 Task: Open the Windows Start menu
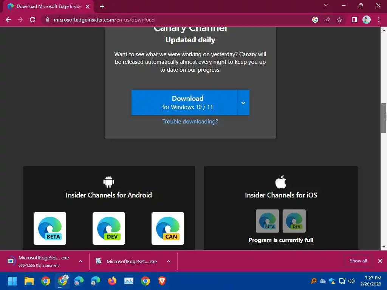pos(12,281)
